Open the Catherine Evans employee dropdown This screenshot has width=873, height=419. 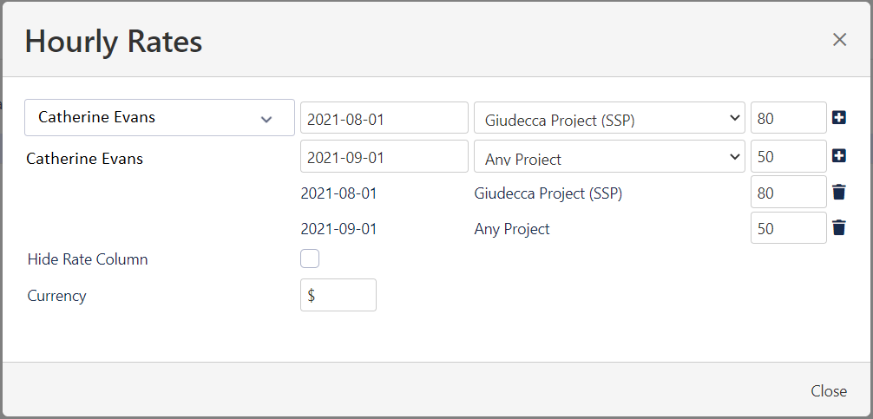click(x=160, y=118)
